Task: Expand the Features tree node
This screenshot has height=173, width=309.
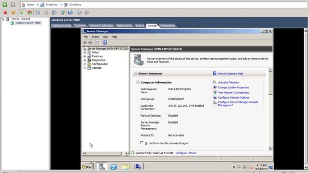Action: click(x=85, y=56)
